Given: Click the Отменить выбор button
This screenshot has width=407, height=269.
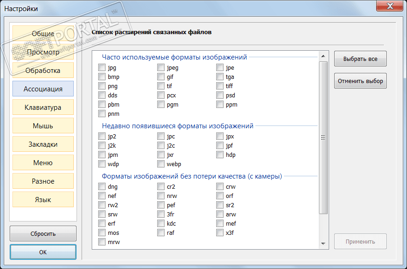Looking at the screenshot, I should click(360, 81).
